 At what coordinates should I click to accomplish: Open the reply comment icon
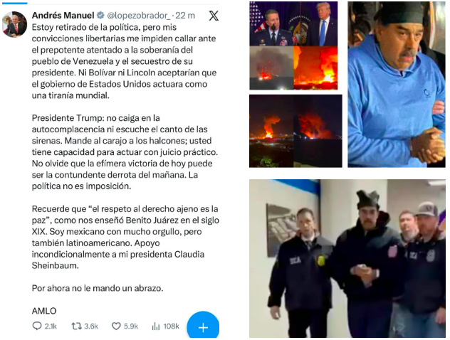[x=37, y=326]
